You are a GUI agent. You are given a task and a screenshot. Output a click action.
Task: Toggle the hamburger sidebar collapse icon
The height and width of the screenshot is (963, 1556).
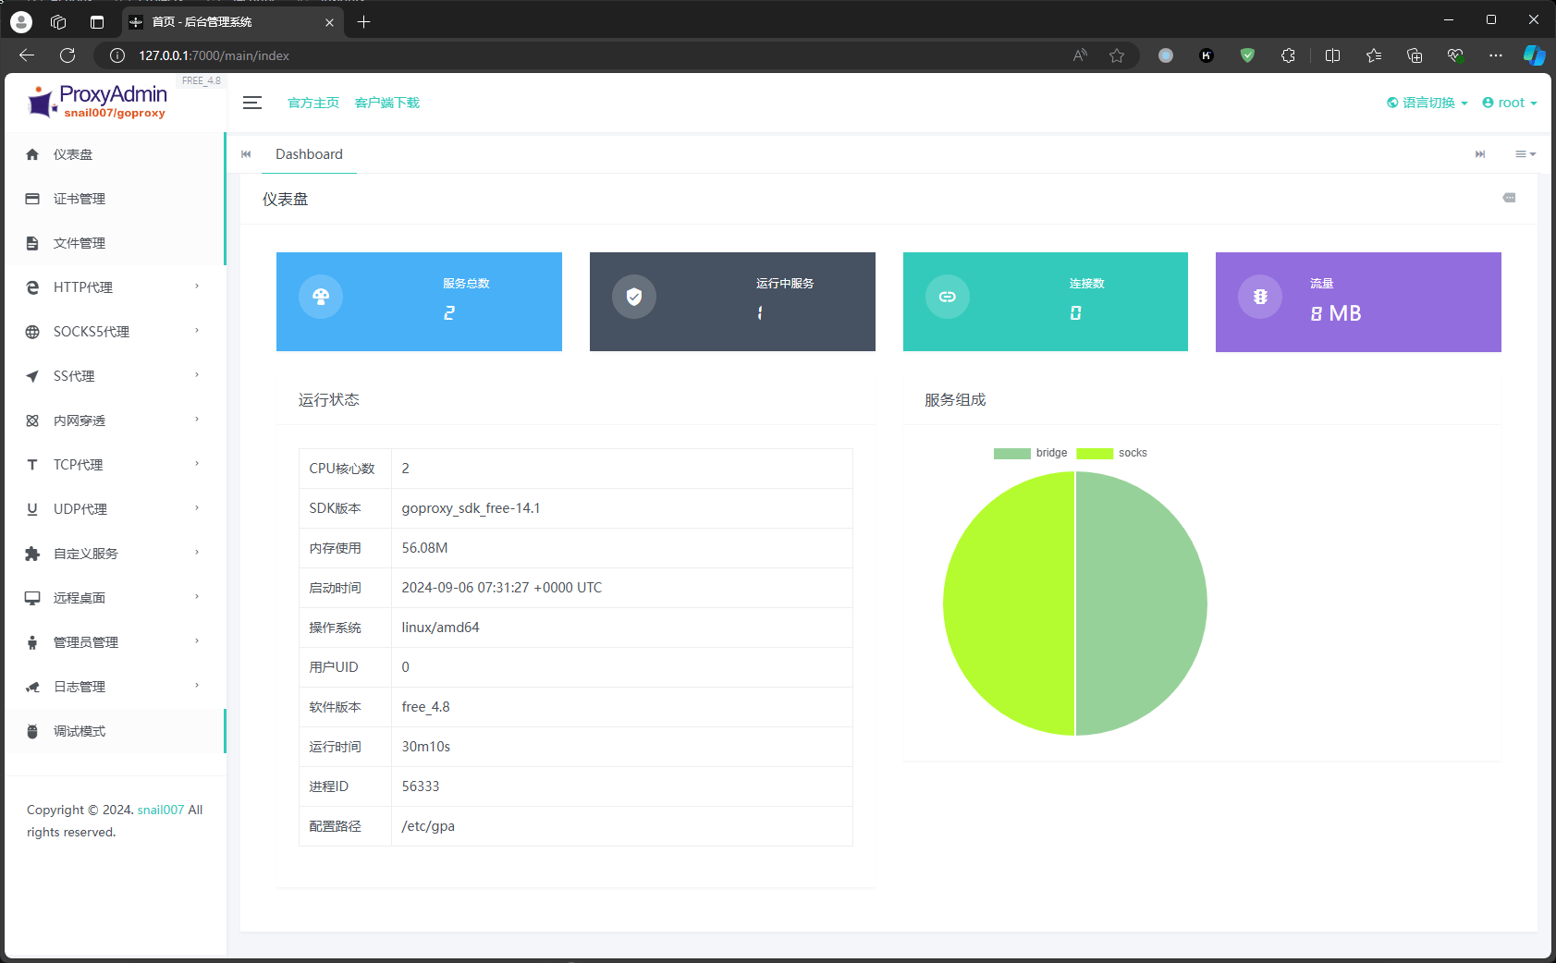pyautogui.click(x=252, y=103)
